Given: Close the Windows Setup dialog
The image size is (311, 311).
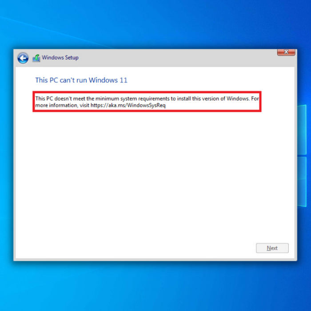Looking at the screenshot, I should click(x=286, y=52).
